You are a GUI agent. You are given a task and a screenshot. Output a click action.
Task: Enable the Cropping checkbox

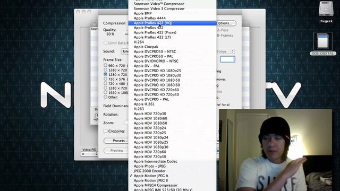tap(105, 131)
